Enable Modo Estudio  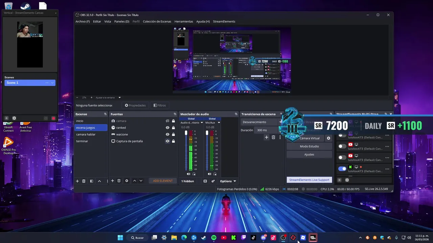click(x=309, y=146)
